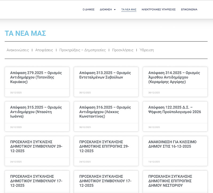
Task: Expand the ΔΙΟΙΚΗΣΗ dropdown arrow
Action: coord(115,10)
